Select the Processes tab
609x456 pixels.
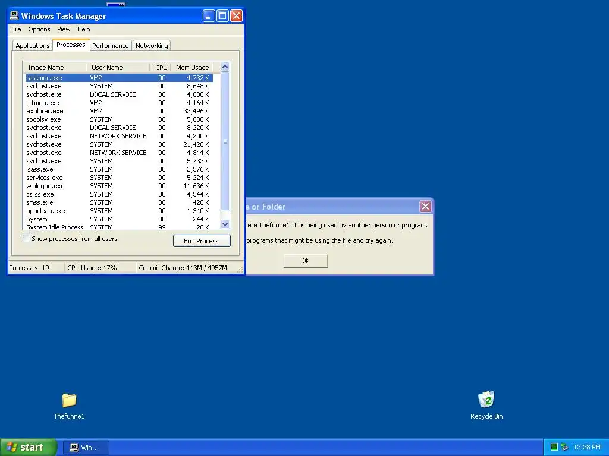(71, 45)
